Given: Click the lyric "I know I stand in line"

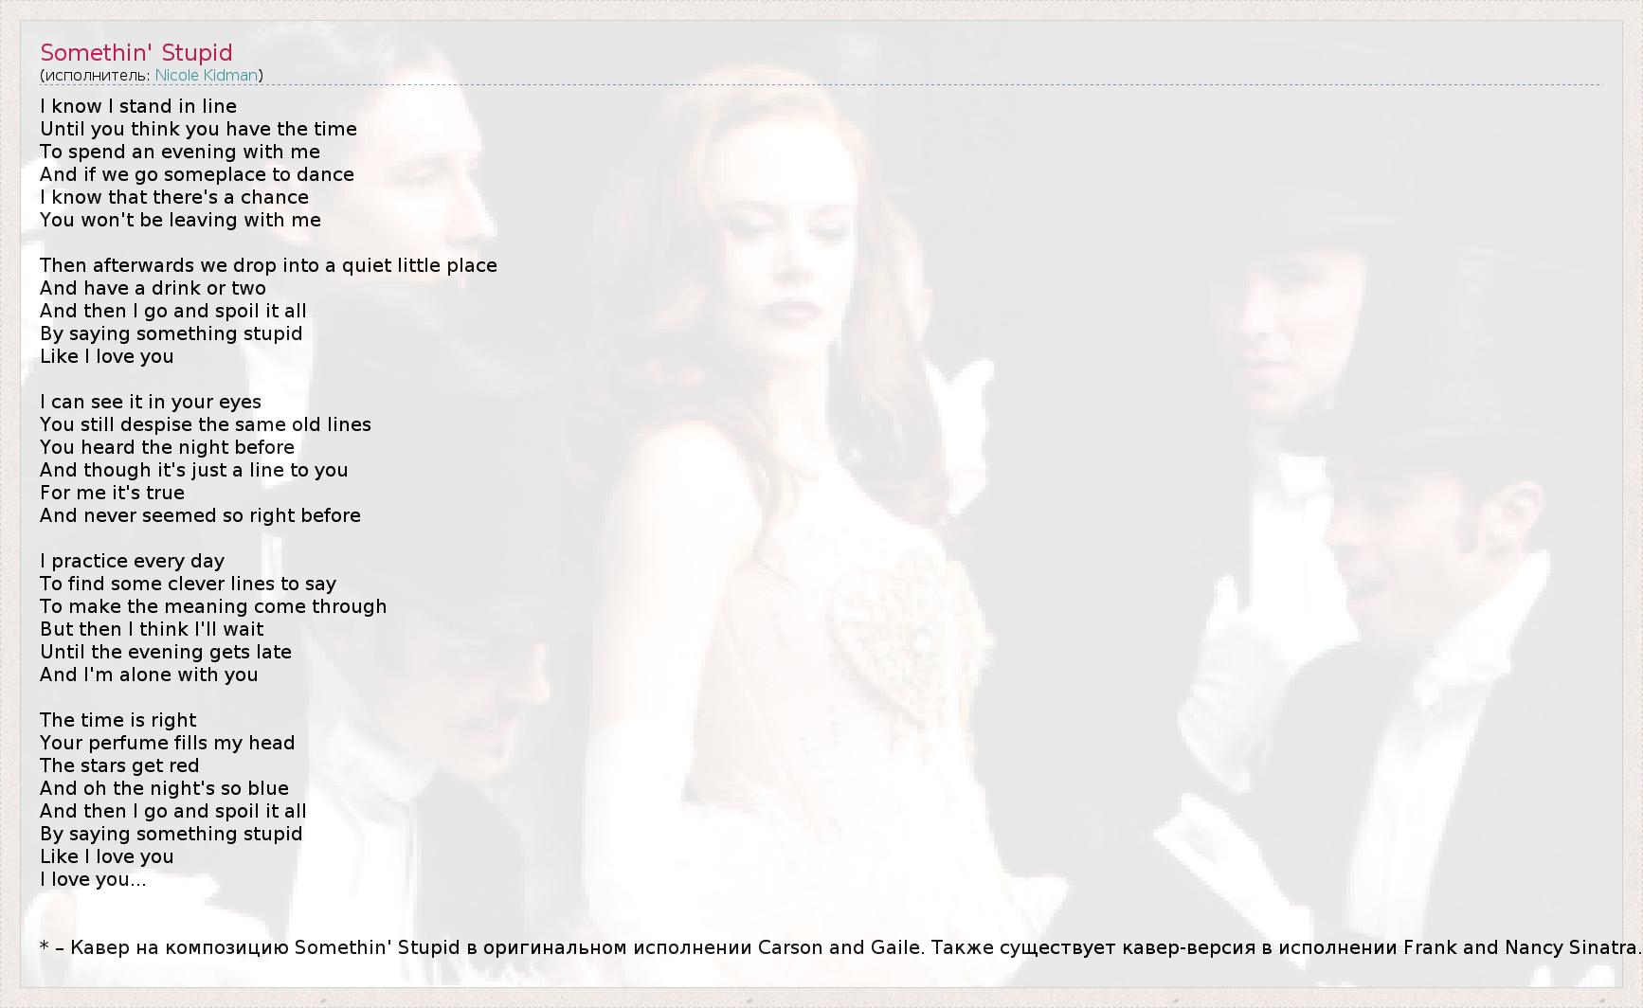Looking at the screenshot, I should tap(138, 106).
